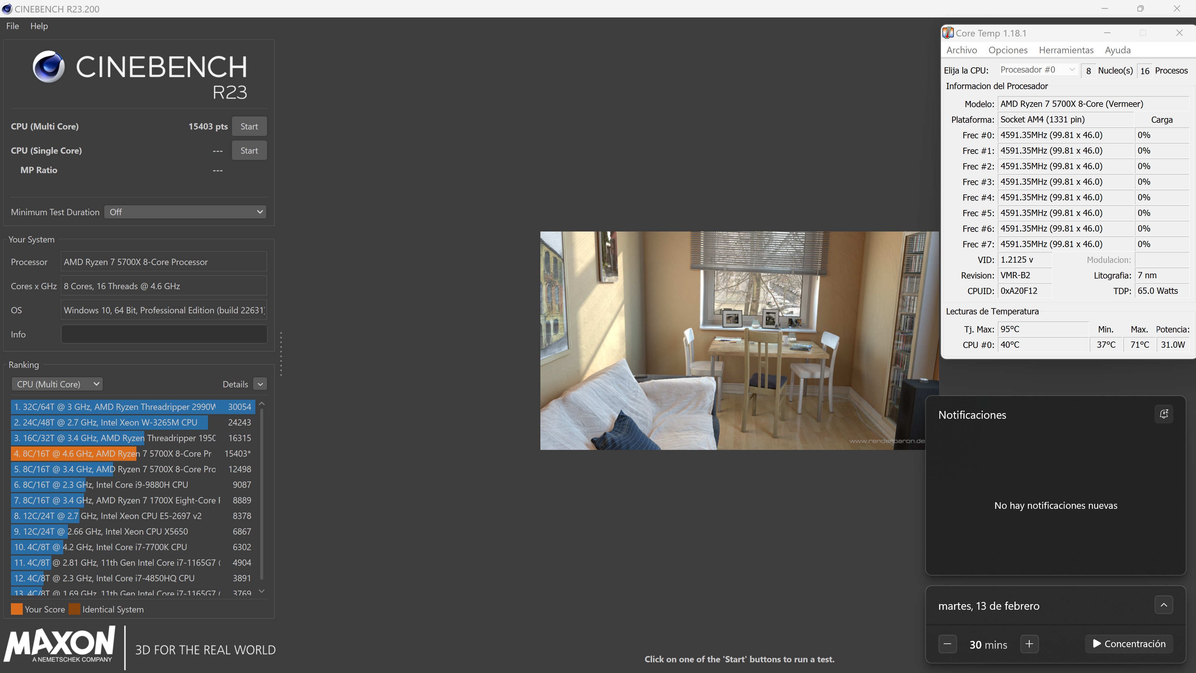The height and width of the screenshot is (673, 1196).
Task: Open notification settings icon in Notificaciones panel
Action: pos(1164,414)
